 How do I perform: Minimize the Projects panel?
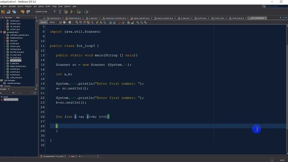click(x=36, y=18)
